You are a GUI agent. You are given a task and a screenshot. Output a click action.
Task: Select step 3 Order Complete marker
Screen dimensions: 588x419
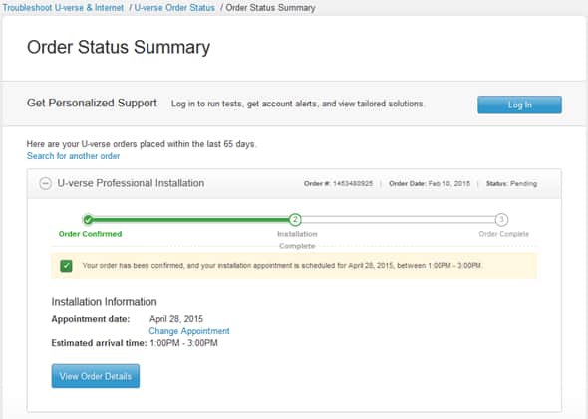(501, 219)
